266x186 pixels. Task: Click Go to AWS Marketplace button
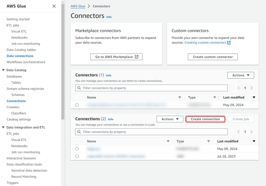point(116,57)
